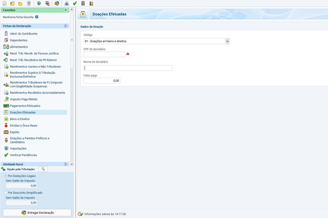Click the green checkmark verify toolbar icon

[x=75, y=3]
